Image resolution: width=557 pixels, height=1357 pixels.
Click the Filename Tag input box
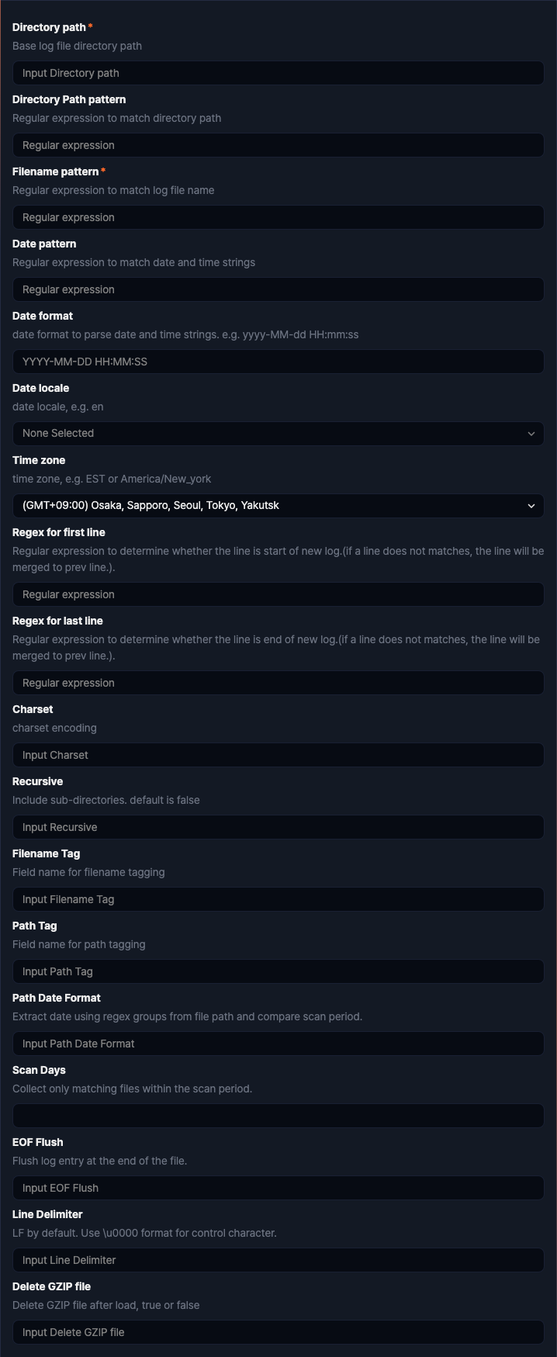(278, 898)
